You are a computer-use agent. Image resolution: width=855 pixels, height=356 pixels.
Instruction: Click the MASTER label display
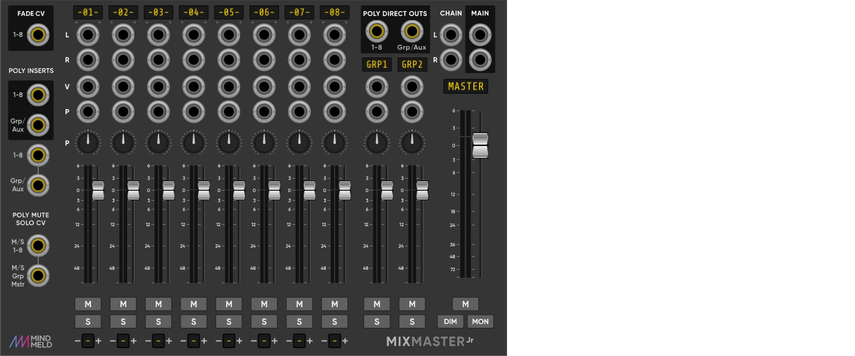point(466,86)
